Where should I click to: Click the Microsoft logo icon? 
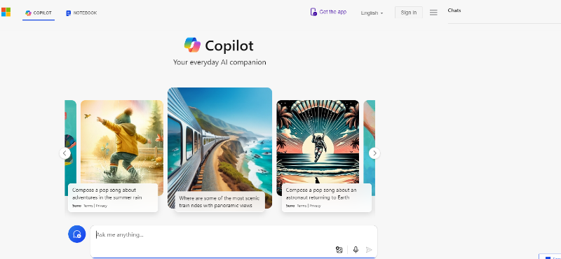click(x=6, y=12)
